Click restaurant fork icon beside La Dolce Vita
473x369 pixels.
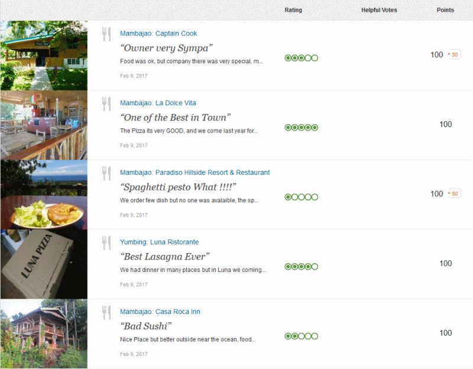pos(106,104)
